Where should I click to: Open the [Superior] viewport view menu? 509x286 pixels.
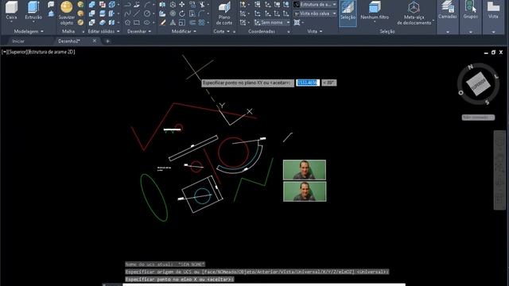[x=17, y=52]
